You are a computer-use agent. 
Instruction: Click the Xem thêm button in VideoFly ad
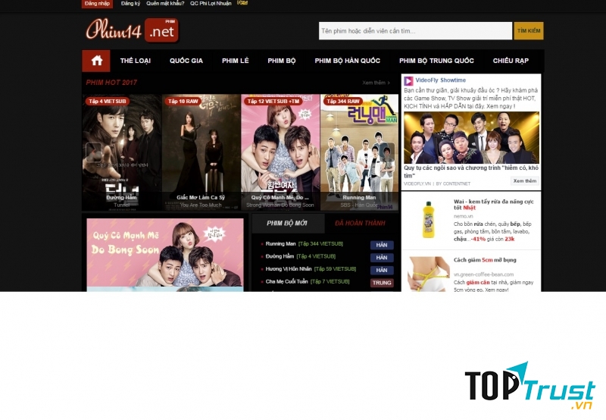tap(524, 181)
